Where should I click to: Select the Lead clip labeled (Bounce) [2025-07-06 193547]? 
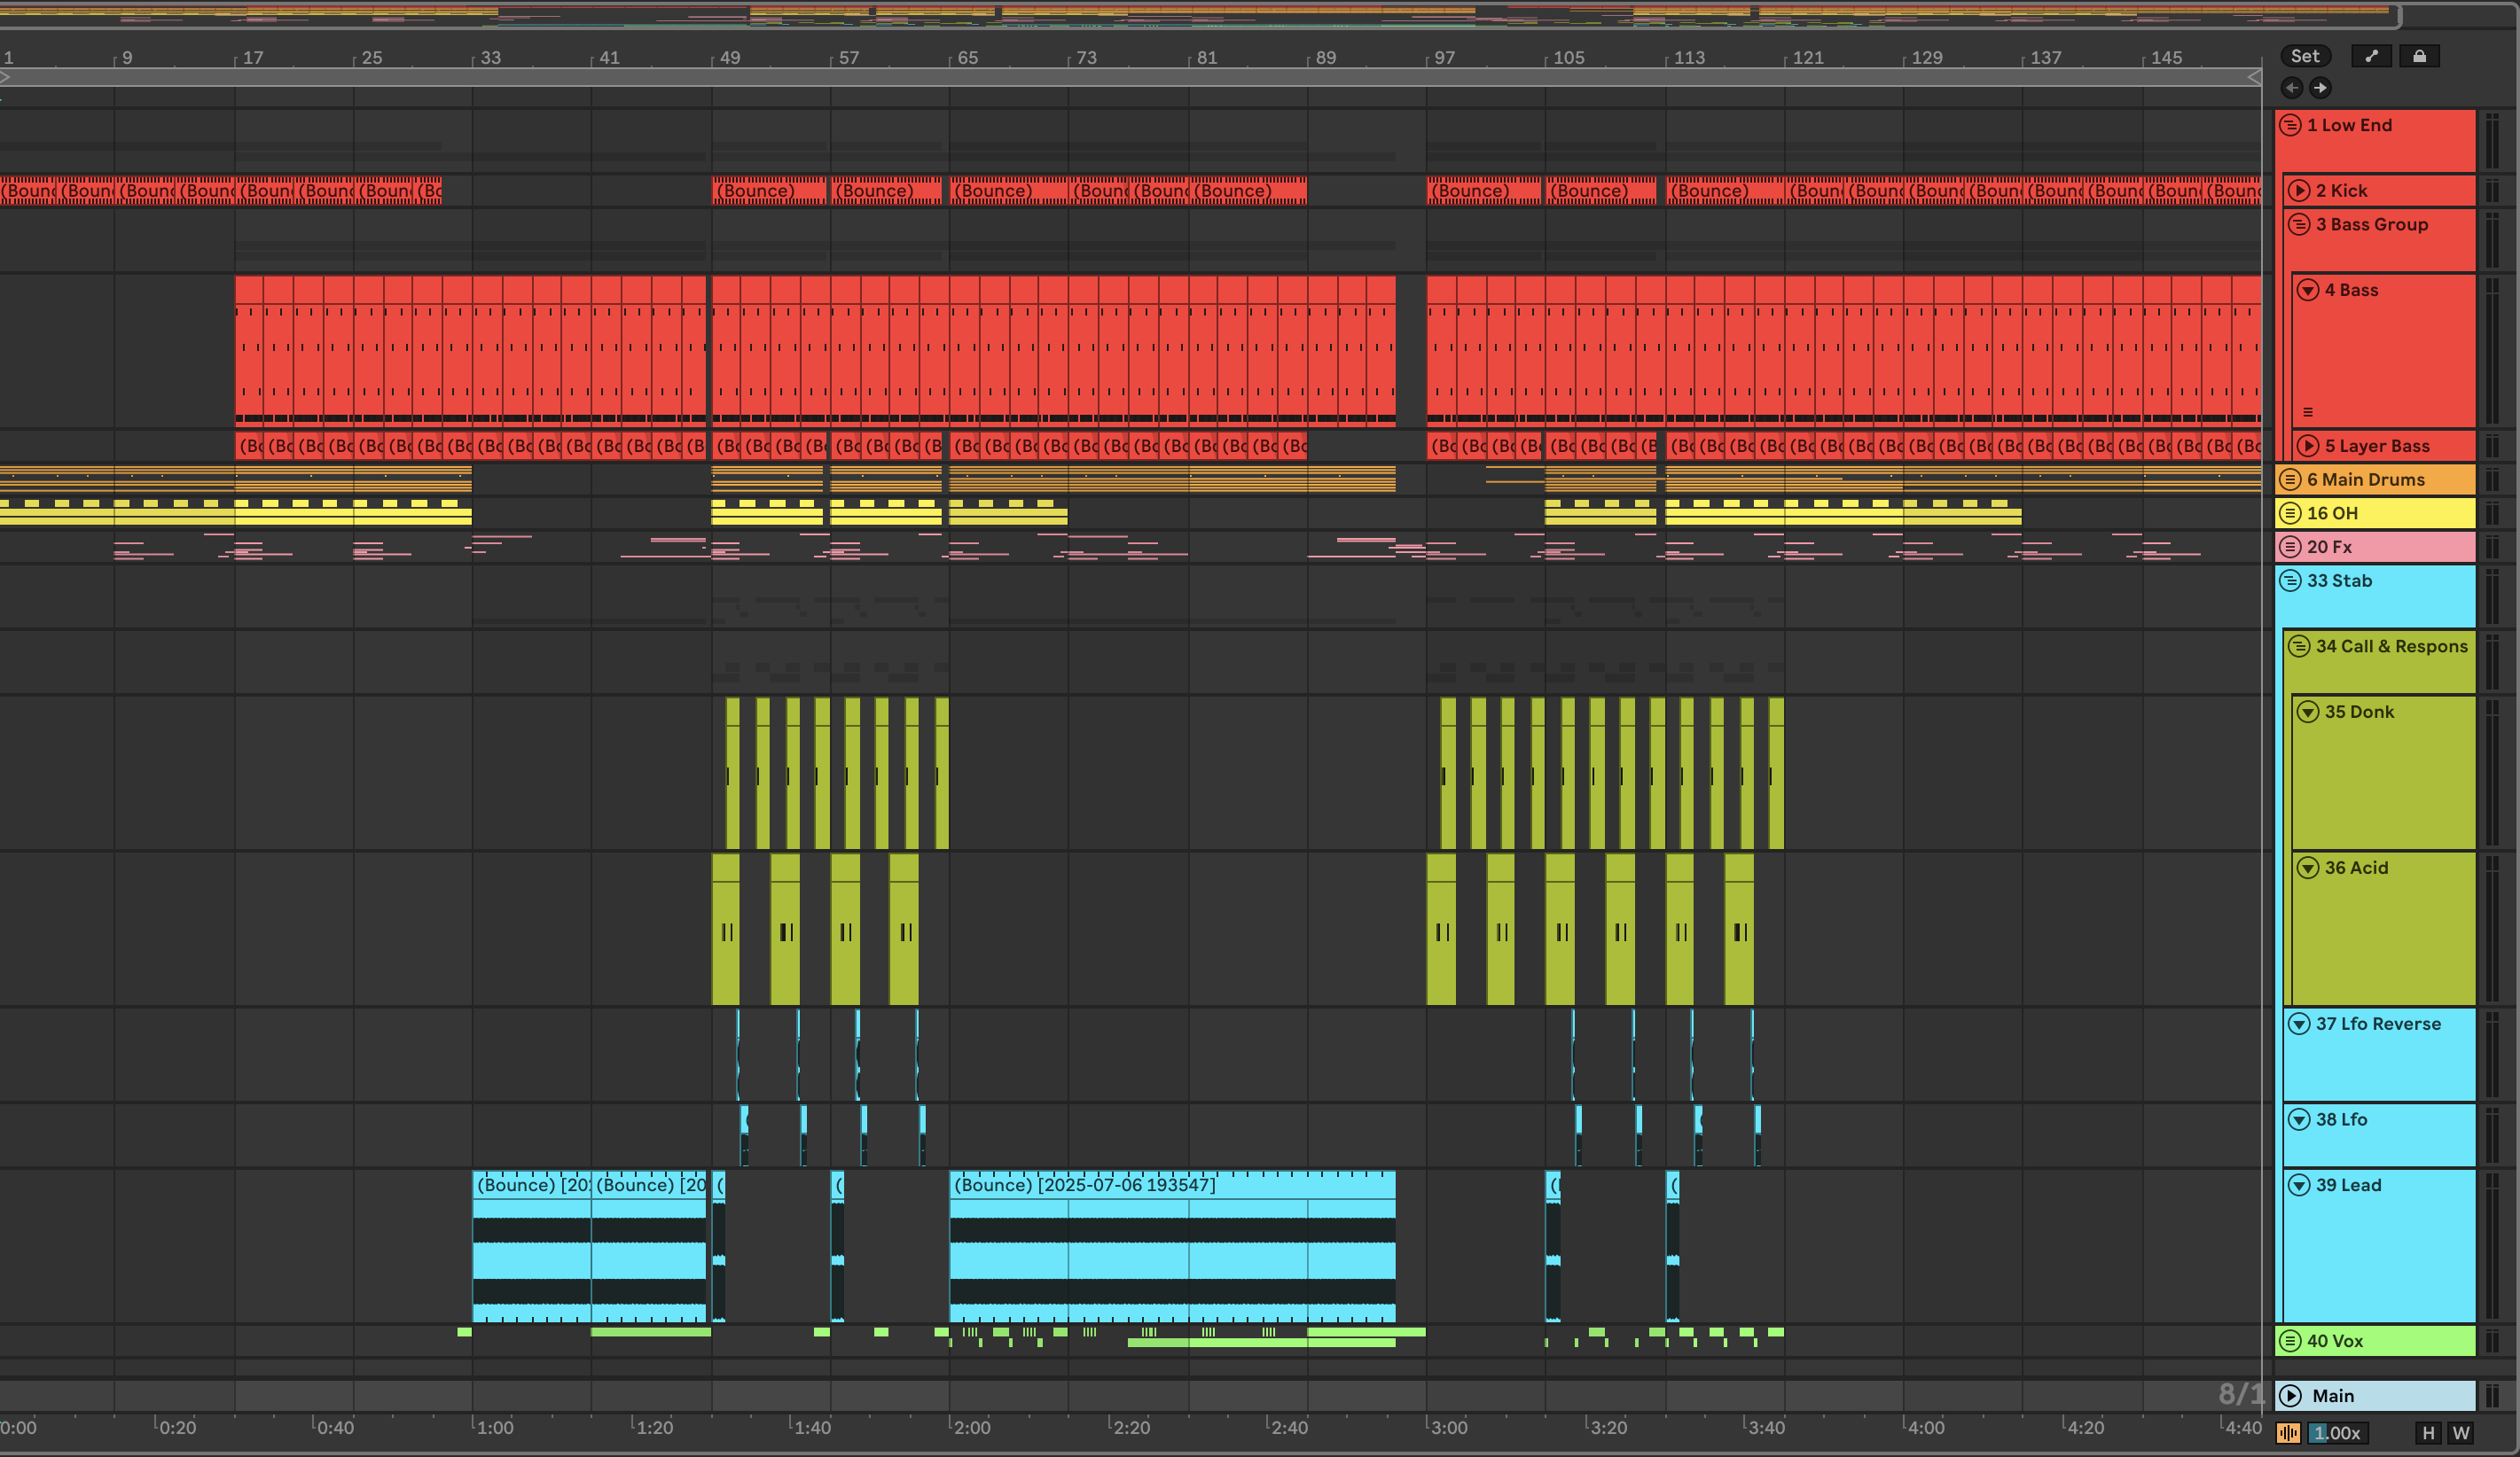pyautogui.click(x=1172, y=1246)
